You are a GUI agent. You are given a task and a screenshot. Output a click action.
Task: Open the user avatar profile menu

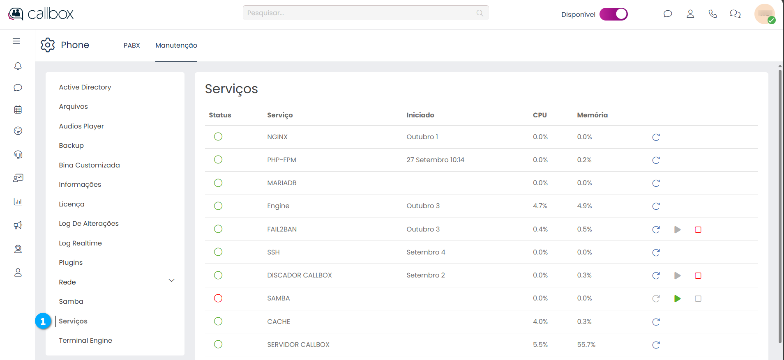pyautogui.click(x=764, y=14)
